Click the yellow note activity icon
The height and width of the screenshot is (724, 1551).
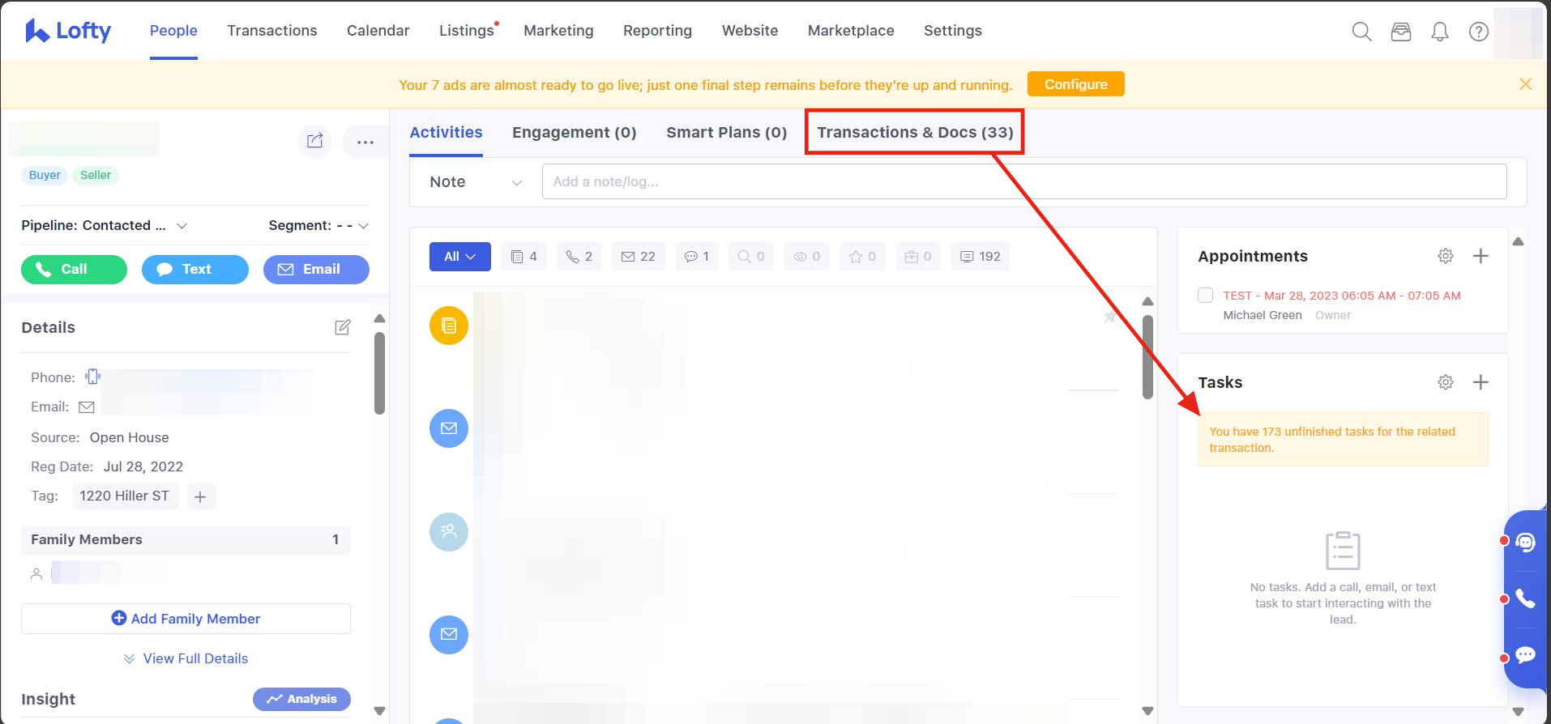(449, 326)
